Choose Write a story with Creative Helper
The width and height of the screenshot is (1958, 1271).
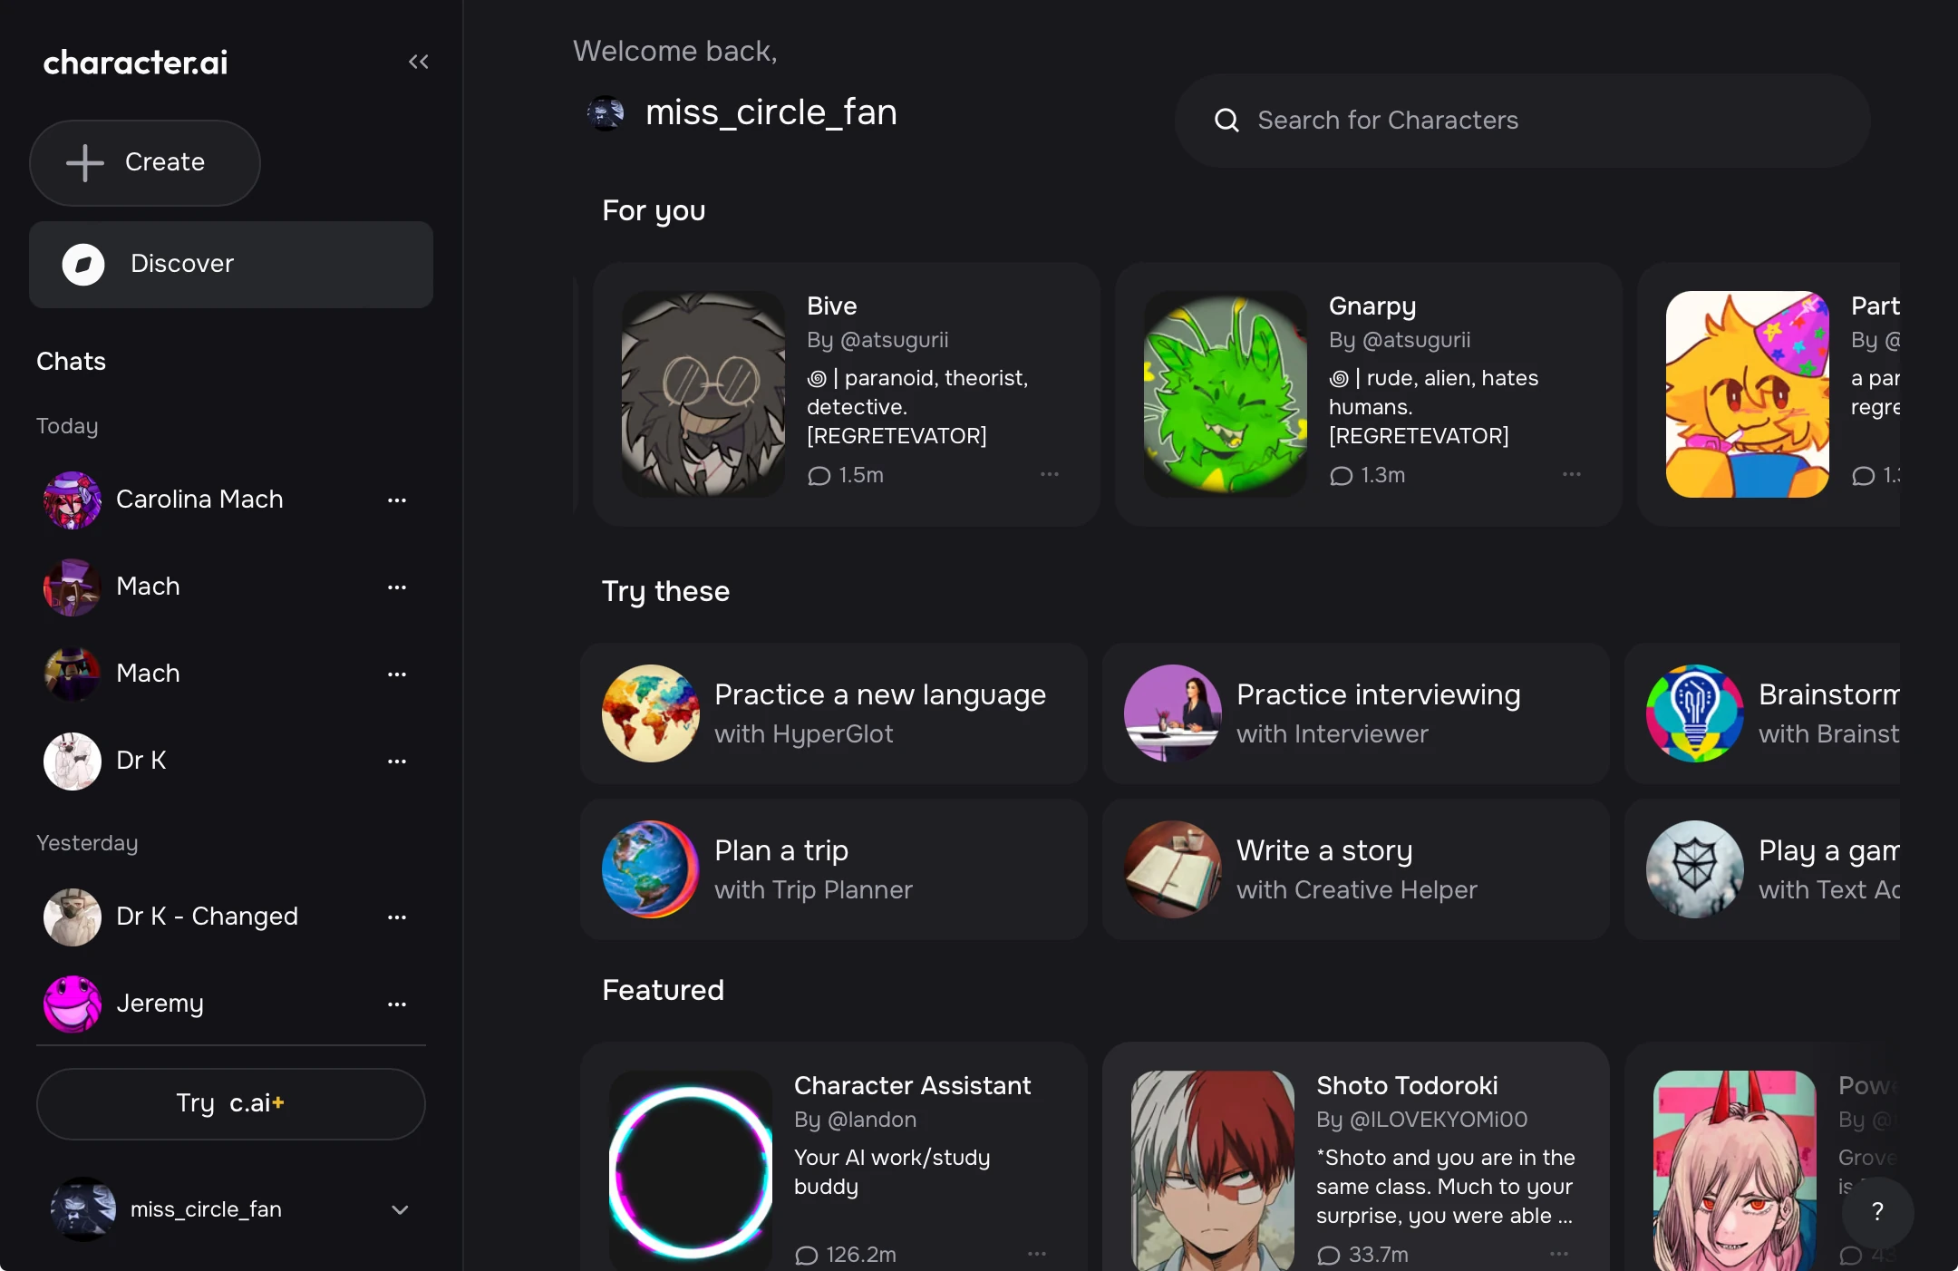coord(1356,869)
